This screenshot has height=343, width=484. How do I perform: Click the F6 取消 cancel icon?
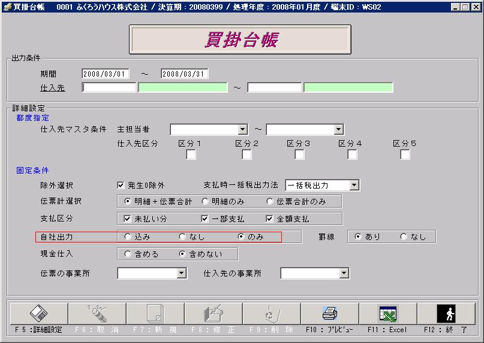[x=97, y=314]
